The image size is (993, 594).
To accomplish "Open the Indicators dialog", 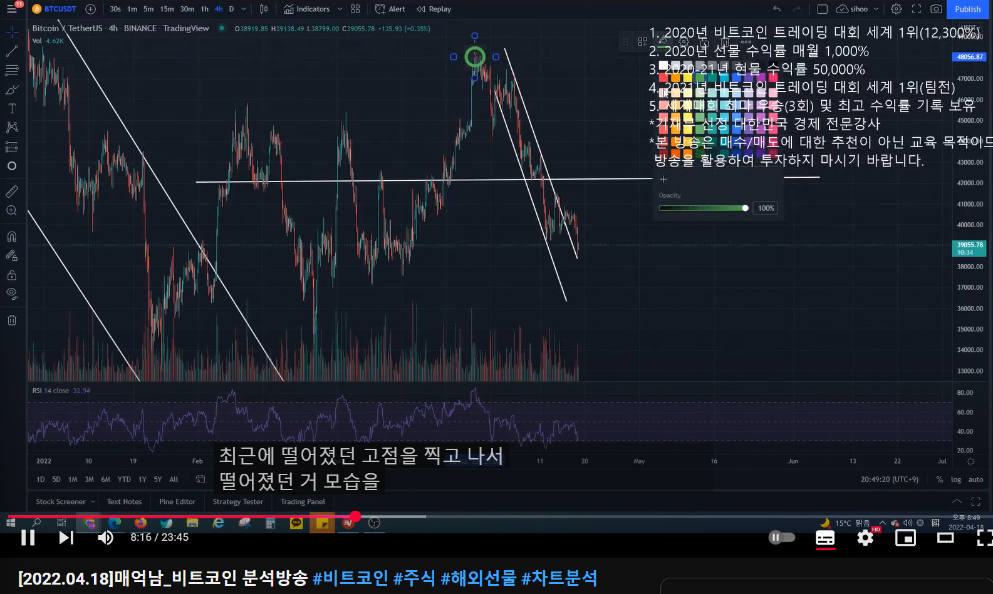I will point(307,9).
